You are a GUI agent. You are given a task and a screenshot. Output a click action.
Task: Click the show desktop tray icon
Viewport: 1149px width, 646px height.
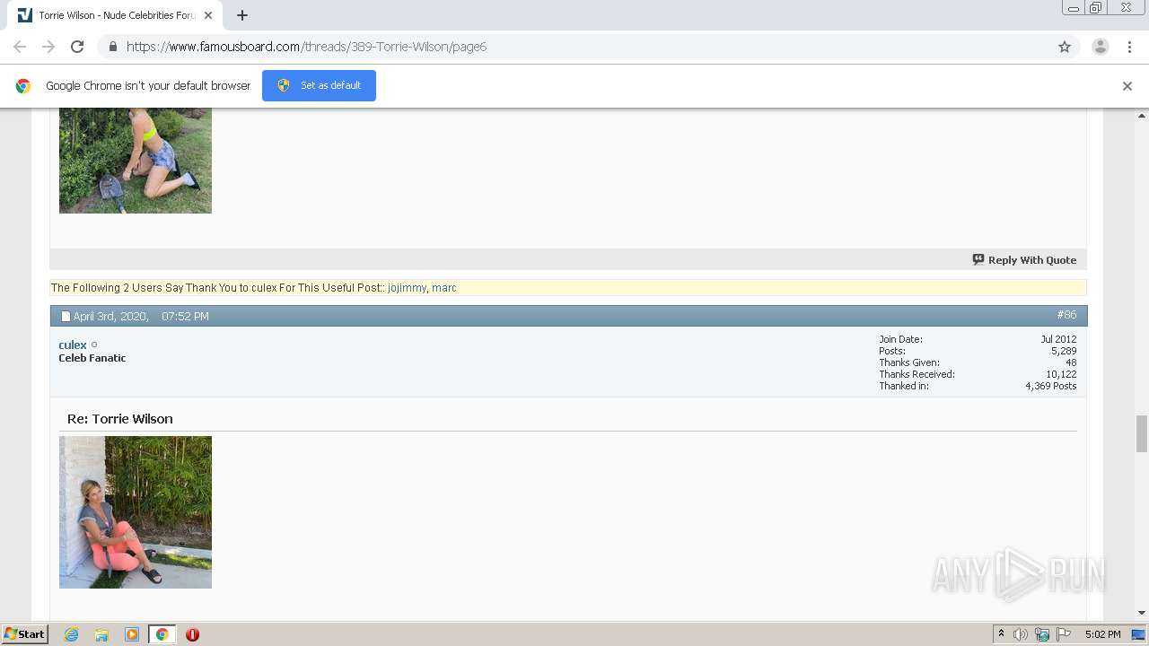pos(1138,634)
